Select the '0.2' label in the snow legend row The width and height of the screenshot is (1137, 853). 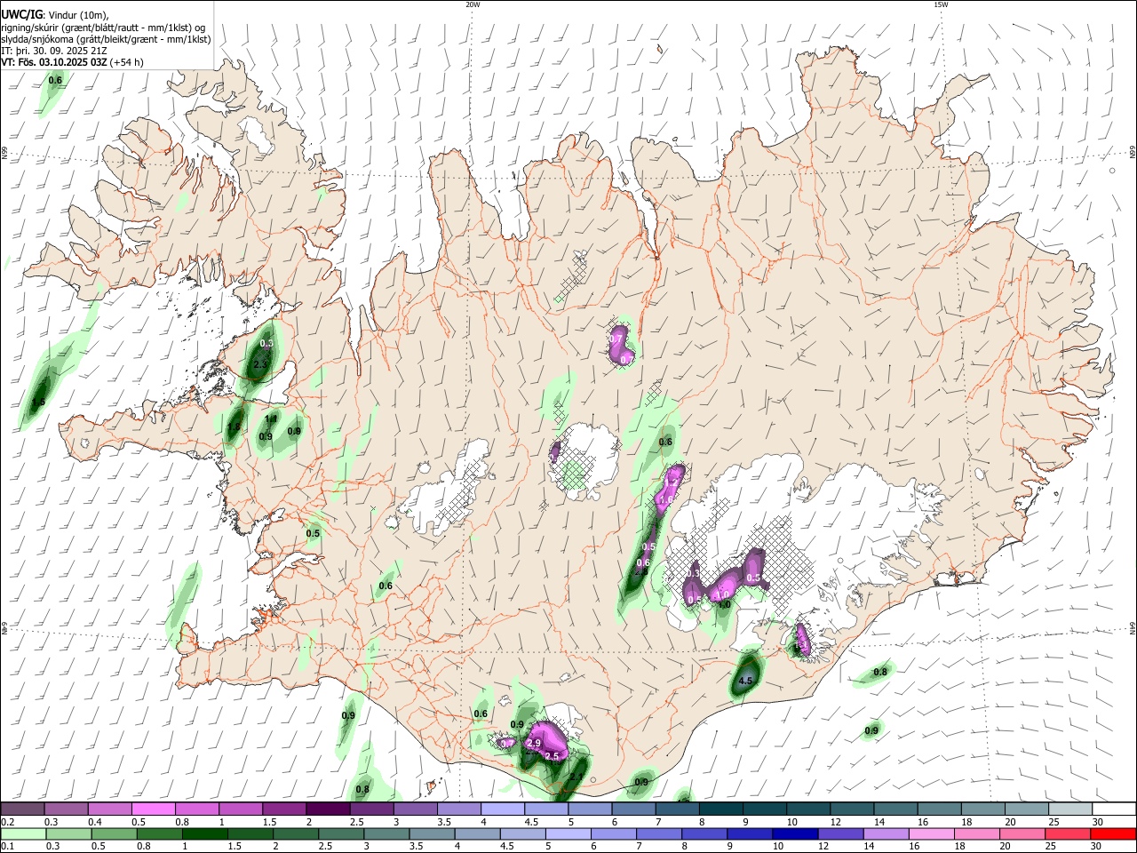pos(7,822)
